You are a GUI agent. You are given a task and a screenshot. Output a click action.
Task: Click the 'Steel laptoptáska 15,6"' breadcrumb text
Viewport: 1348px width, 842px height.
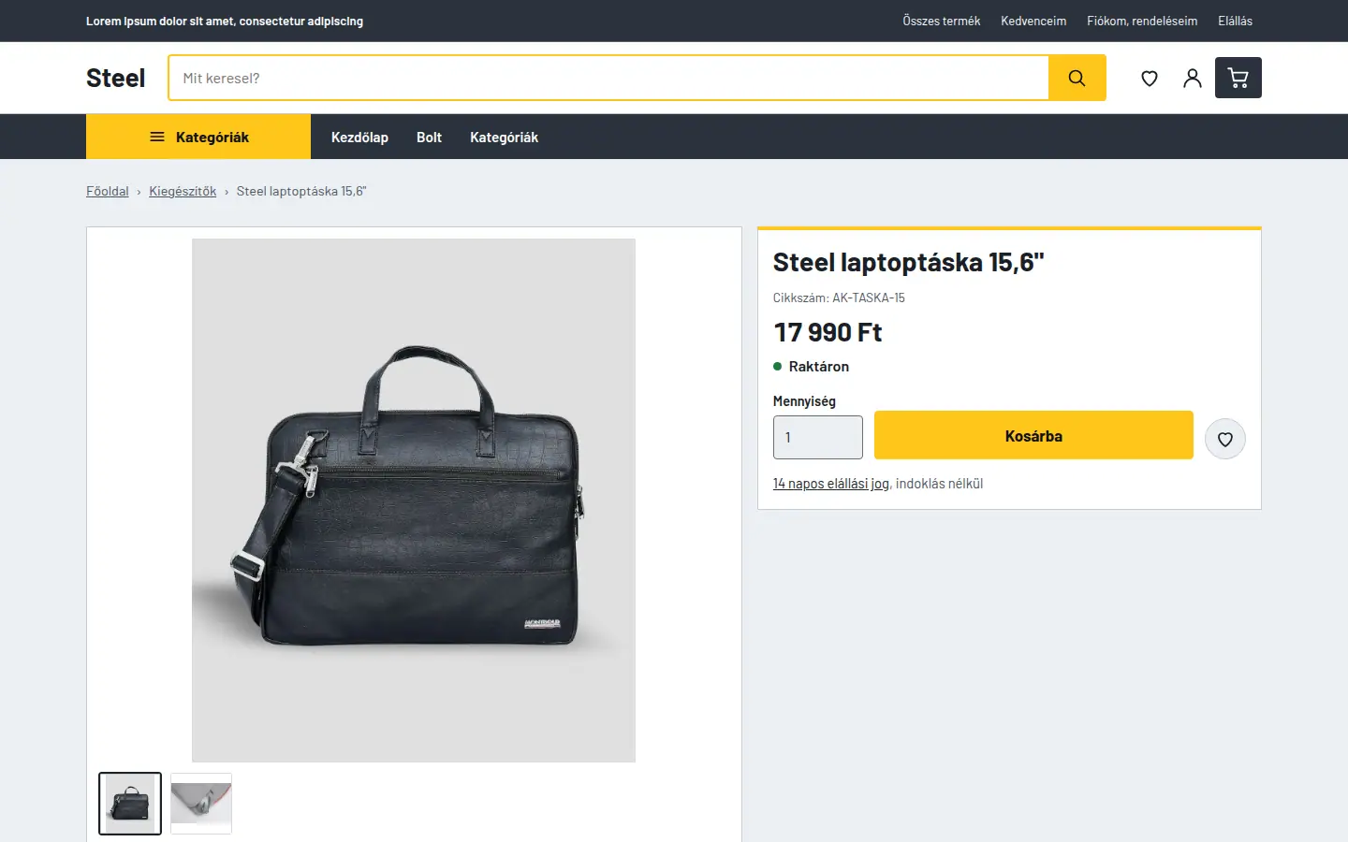(x=301, y=191)
